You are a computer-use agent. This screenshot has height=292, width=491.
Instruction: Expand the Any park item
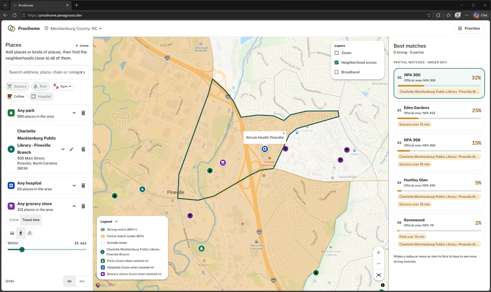pyautogui.click(x=74, y=113)
